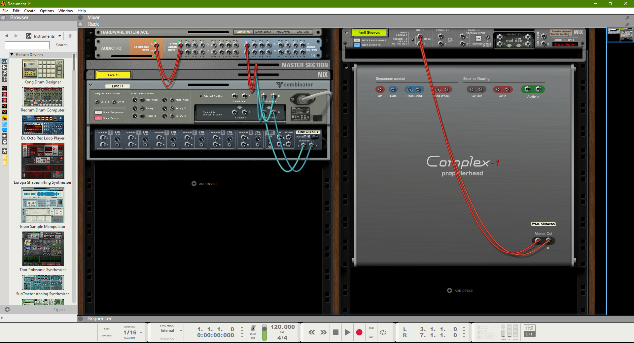634x343 pixels.
Task: Click the red Record button
Action: point(359,332)
